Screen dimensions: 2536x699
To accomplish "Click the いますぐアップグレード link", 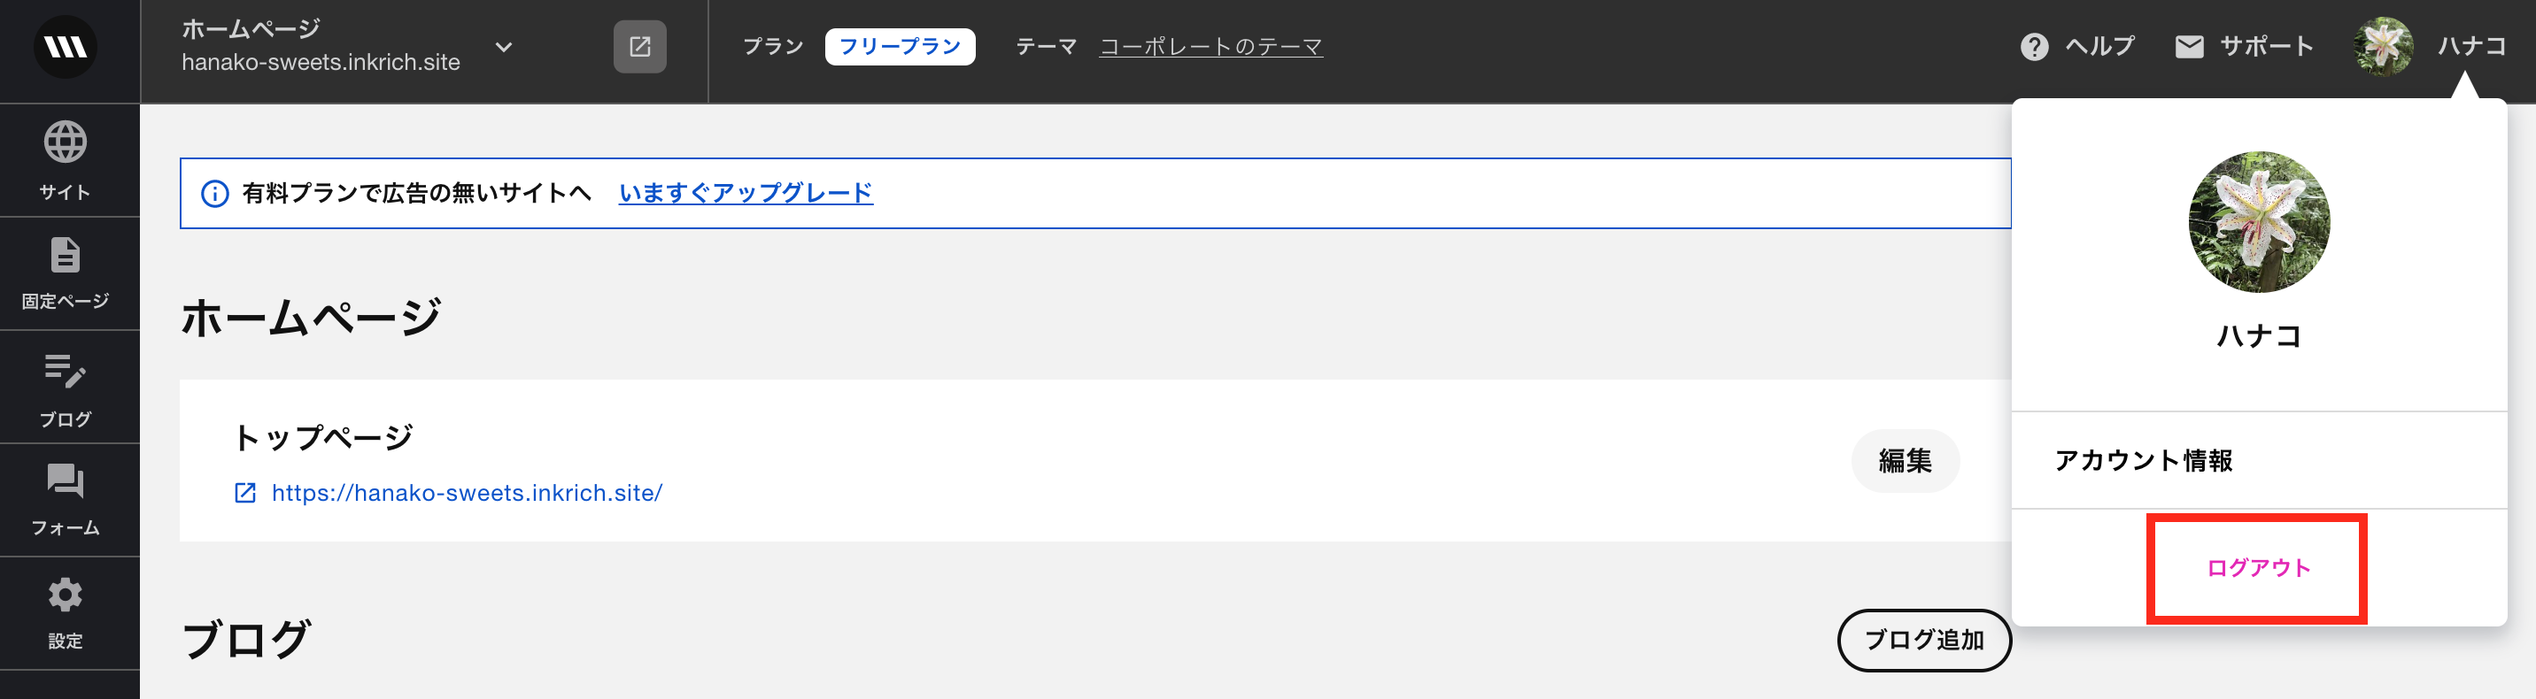I will pyautogui.click(x=746, y=193).
